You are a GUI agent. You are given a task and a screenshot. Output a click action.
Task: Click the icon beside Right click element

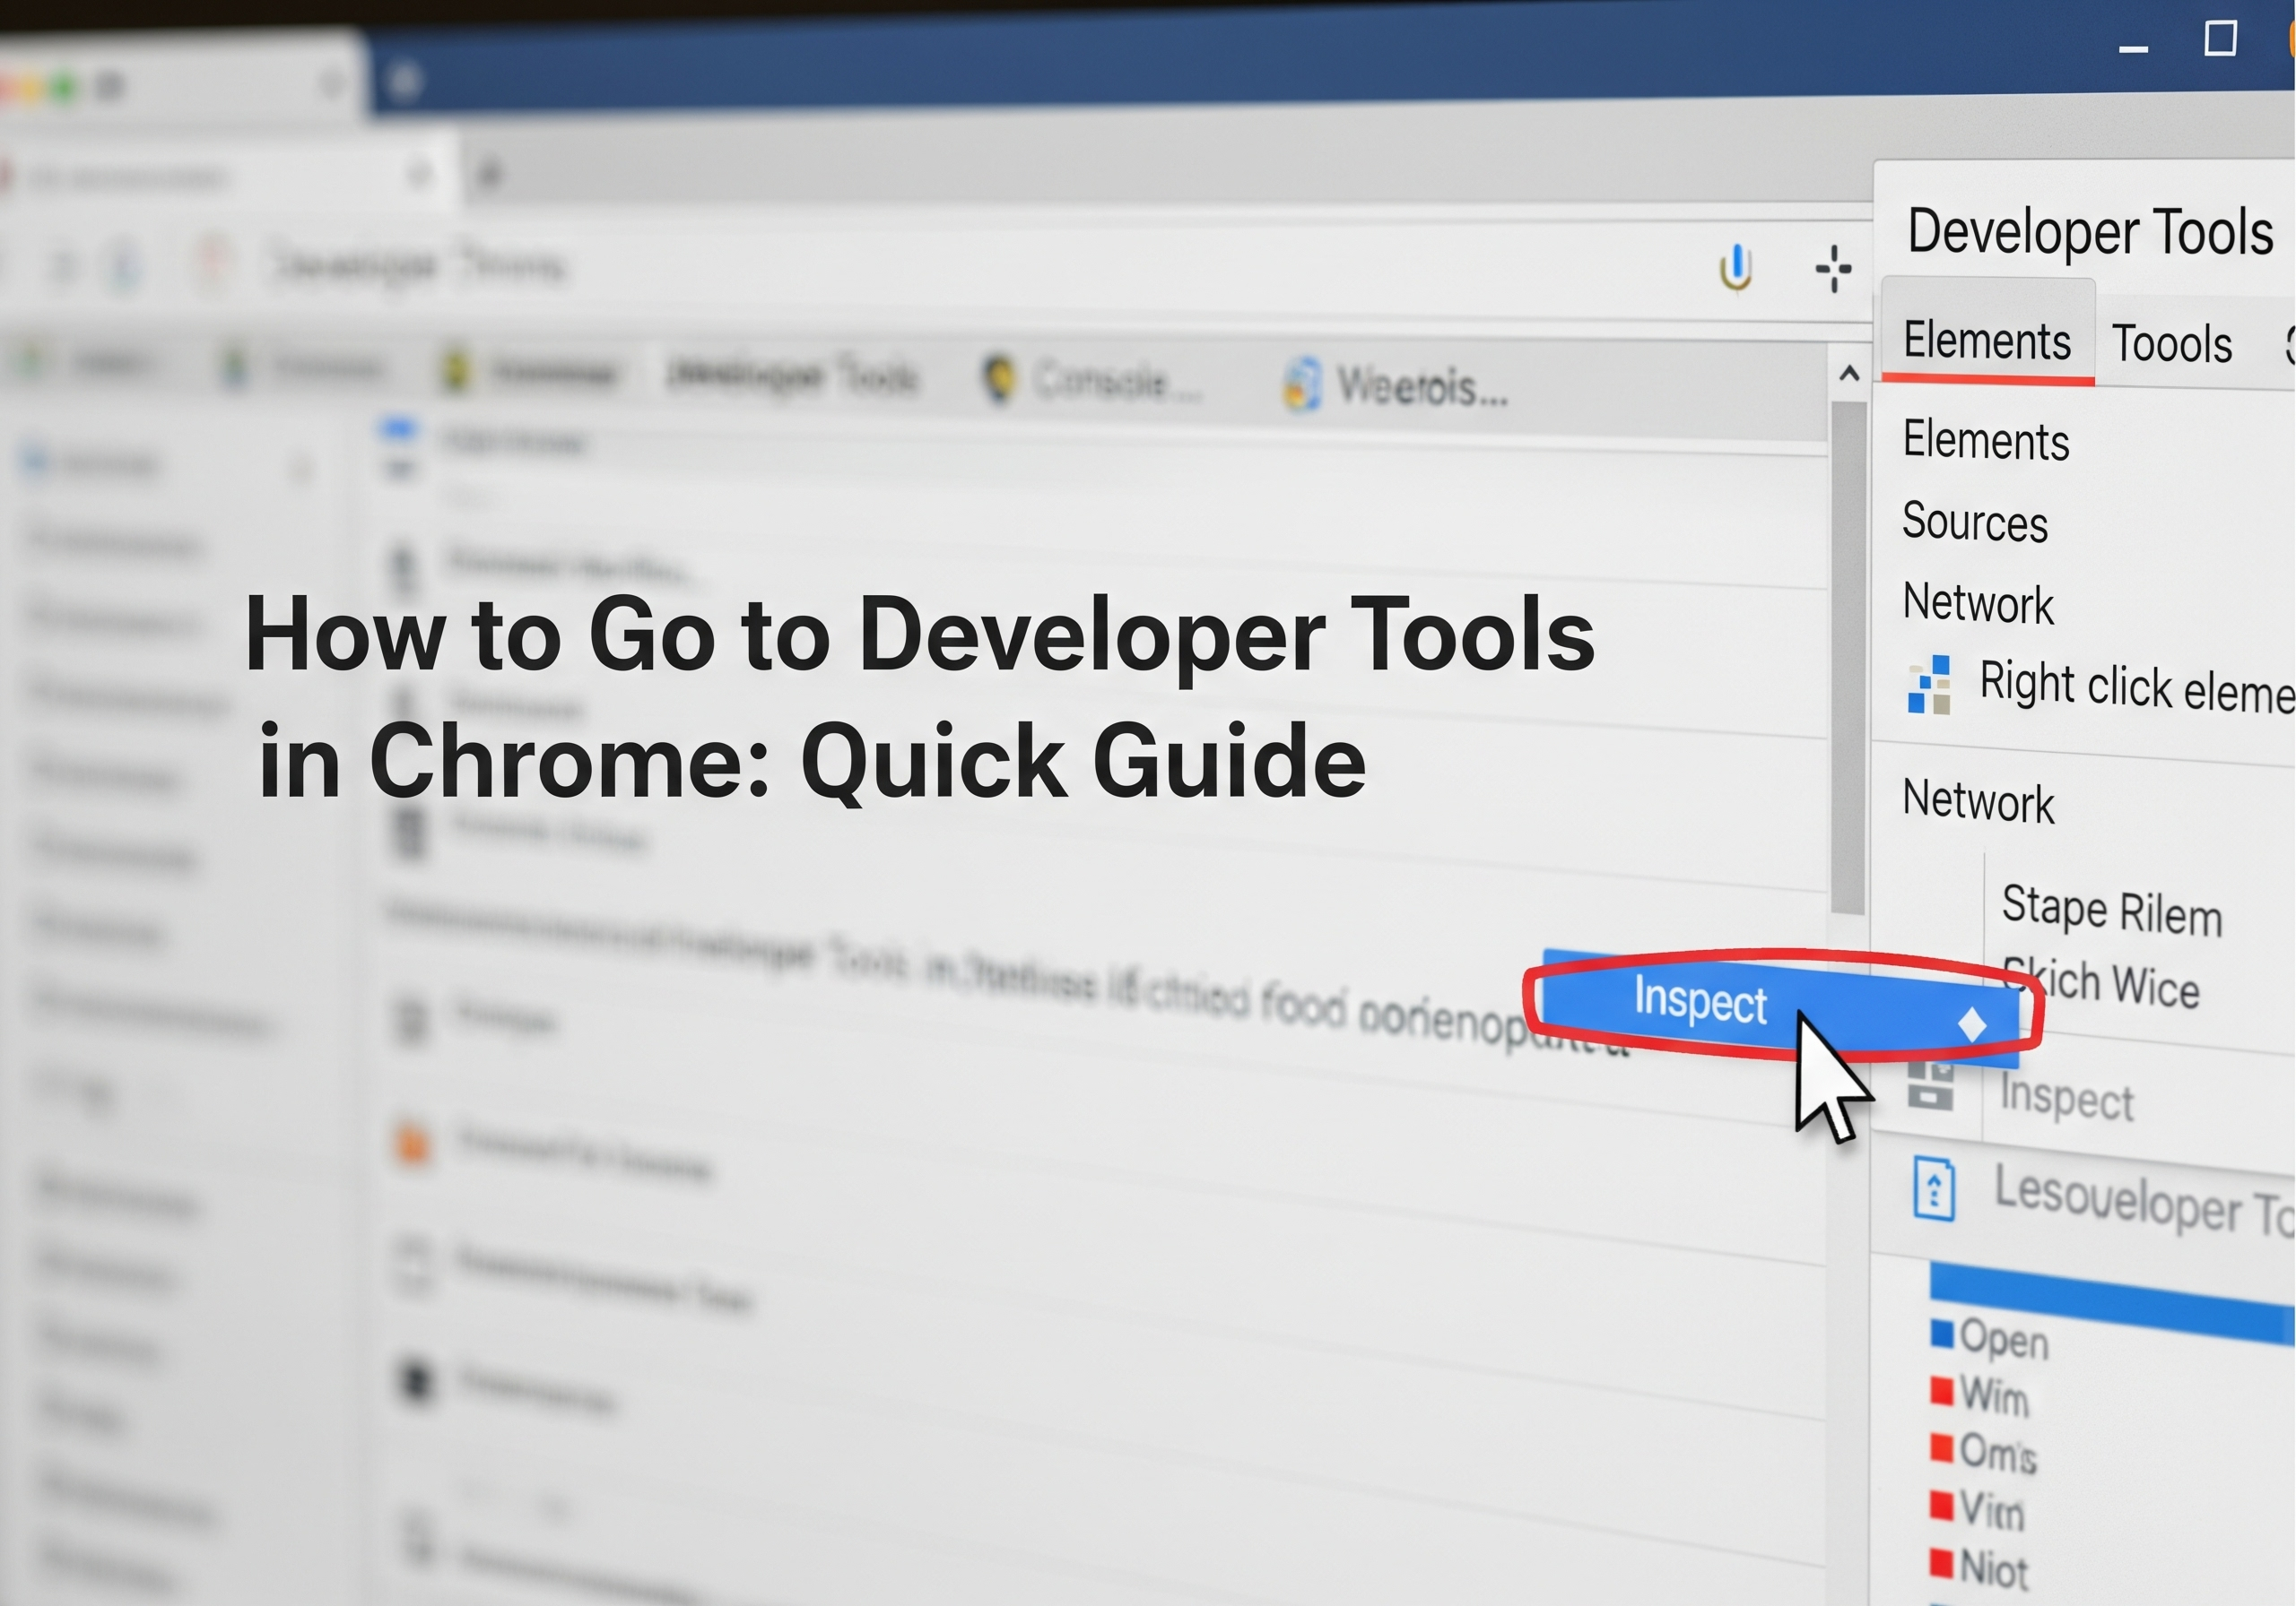pos(1929,685)
